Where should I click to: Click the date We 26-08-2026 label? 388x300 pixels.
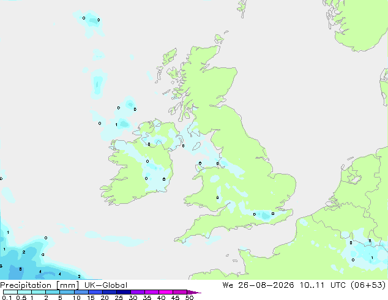point(258,285)
